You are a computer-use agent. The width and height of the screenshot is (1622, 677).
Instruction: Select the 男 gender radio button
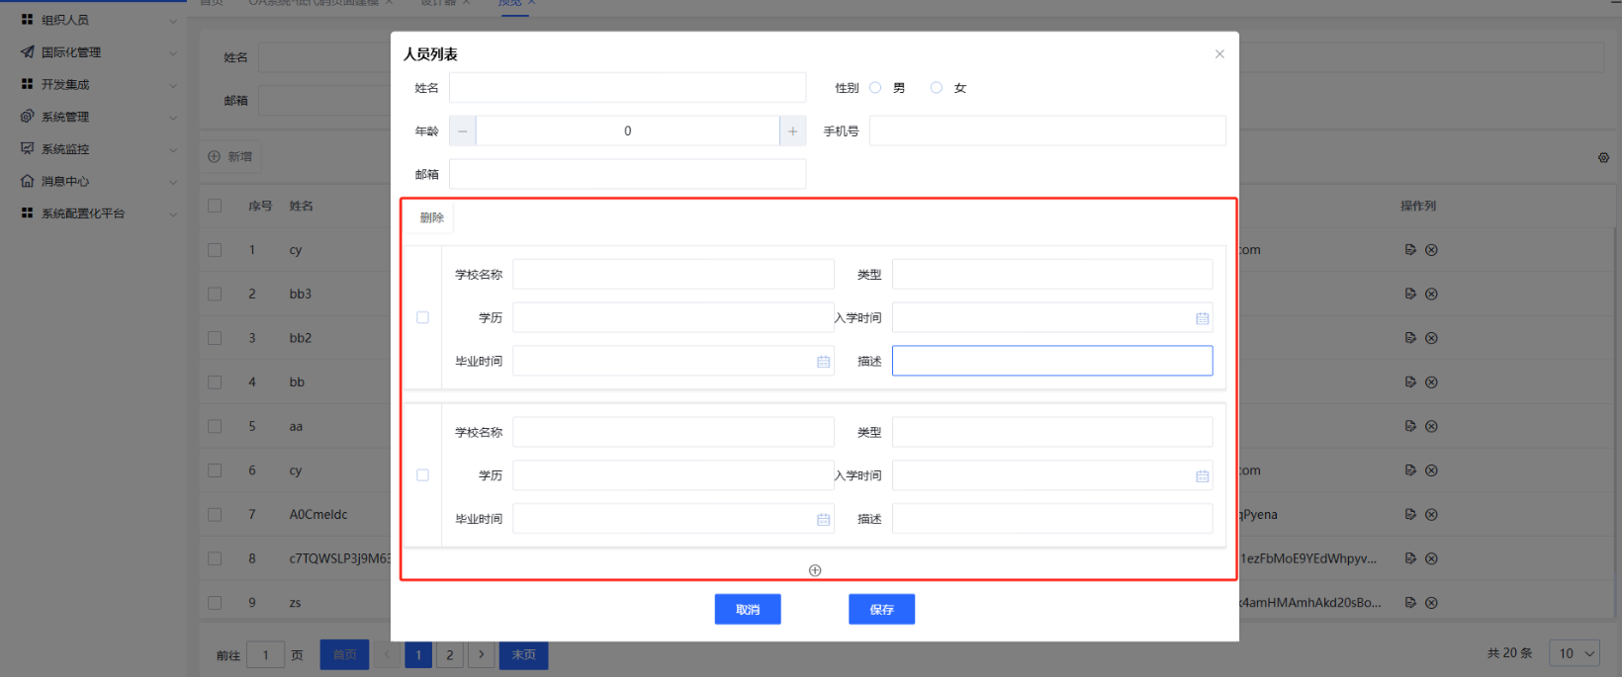pyautogui.click(x=875, y=88)
